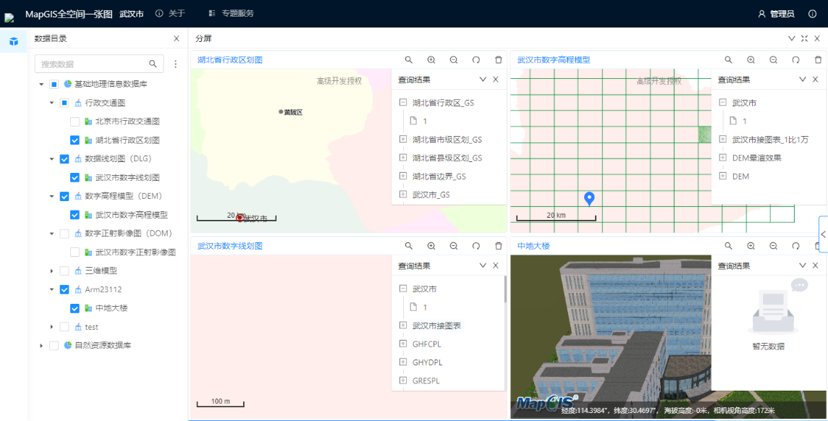Click 查询结果 scrollbar in 武汉市数字线划图 pane
Screen dimensions: 828x421
click(x=505, y=289)
